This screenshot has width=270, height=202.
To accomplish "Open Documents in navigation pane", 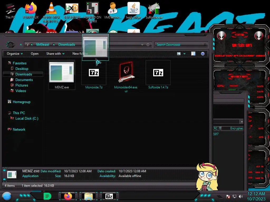I will pos(24,80).
